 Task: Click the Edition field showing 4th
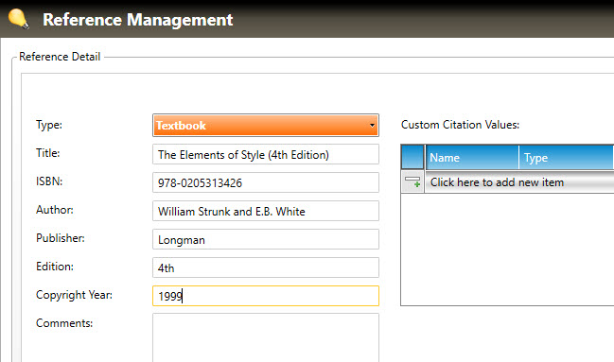[266, 267]
